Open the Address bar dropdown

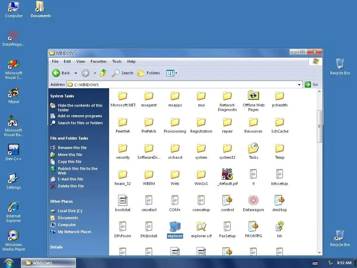(x=299, y=84)
